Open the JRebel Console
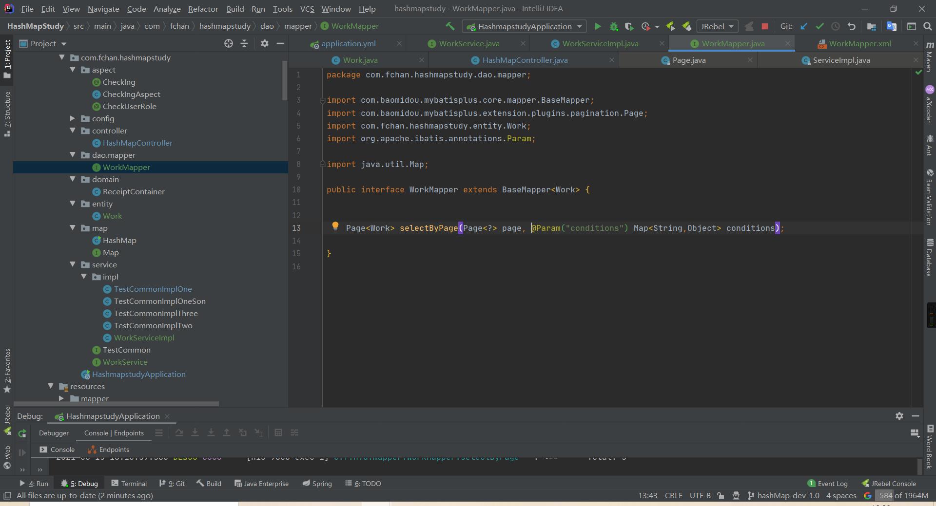This screenshot has height=506, width=936. (x=889, y=484)
